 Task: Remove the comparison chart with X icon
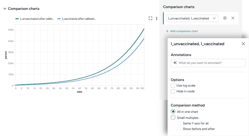[233, 18]
